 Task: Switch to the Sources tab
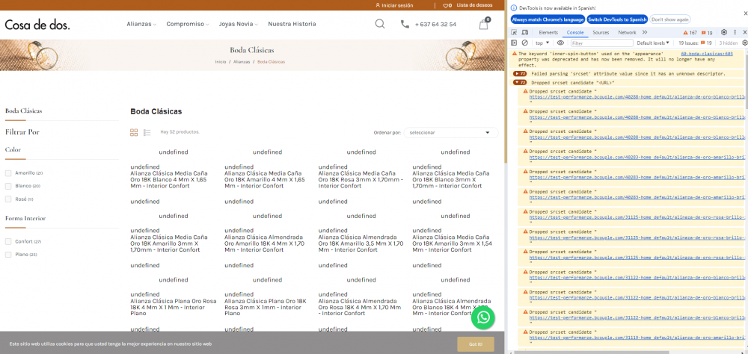pos(601,32)
